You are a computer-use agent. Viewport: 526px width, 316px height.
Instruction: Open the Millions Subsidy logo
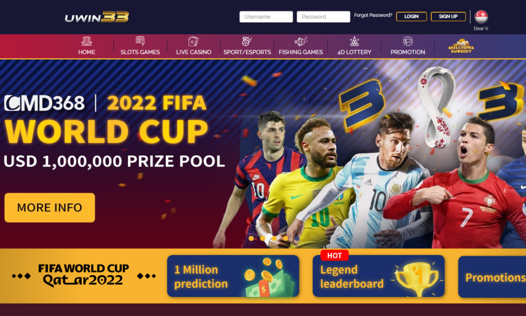pos(461,46)
